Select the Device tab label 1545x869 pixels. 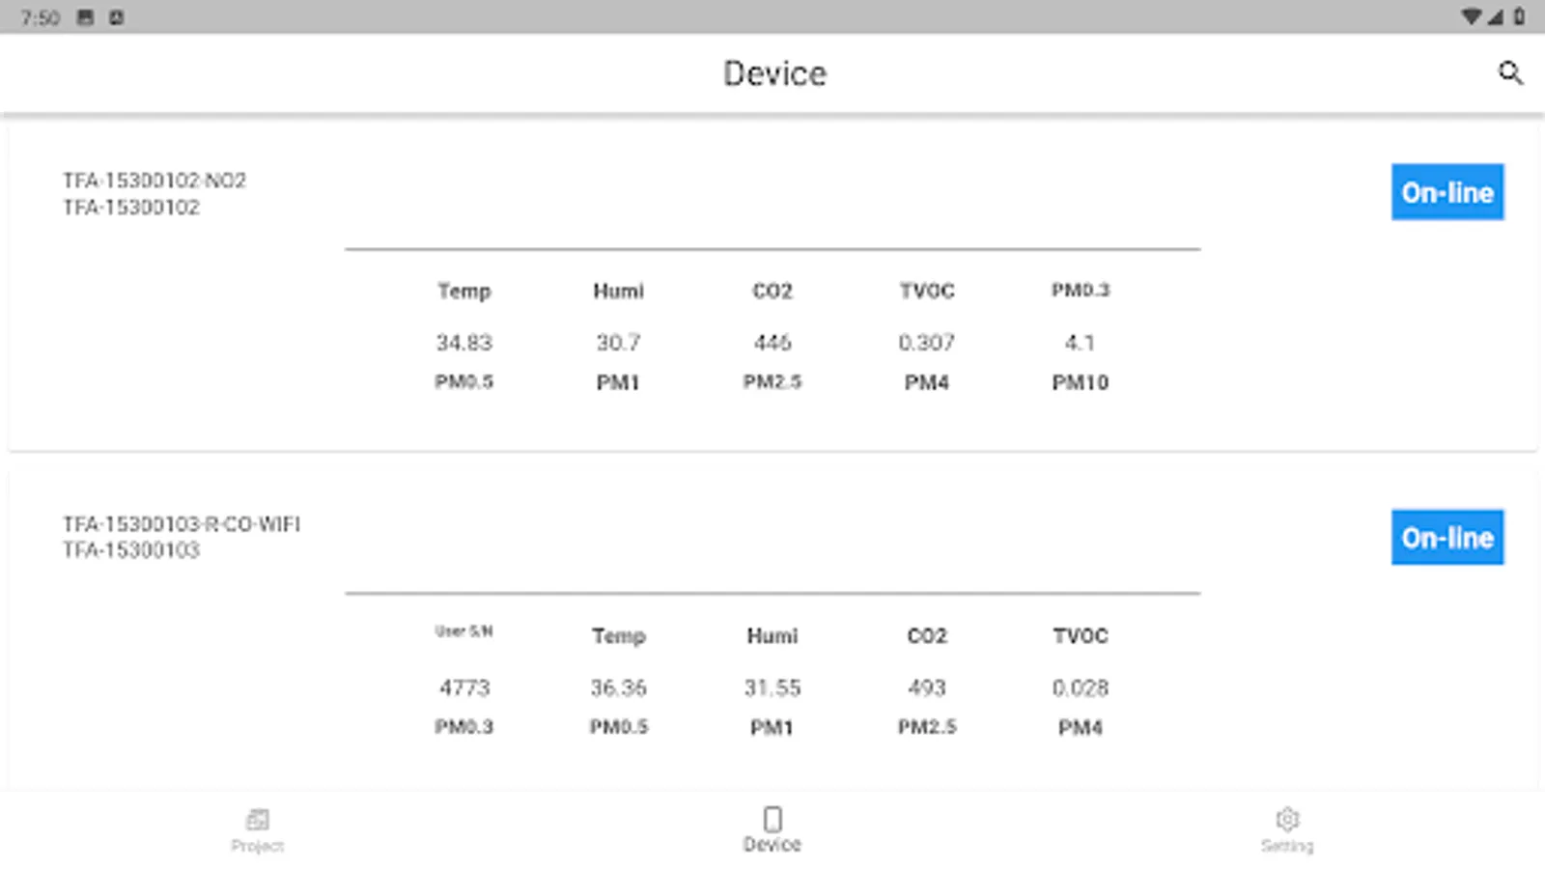[x=772, y=845]
